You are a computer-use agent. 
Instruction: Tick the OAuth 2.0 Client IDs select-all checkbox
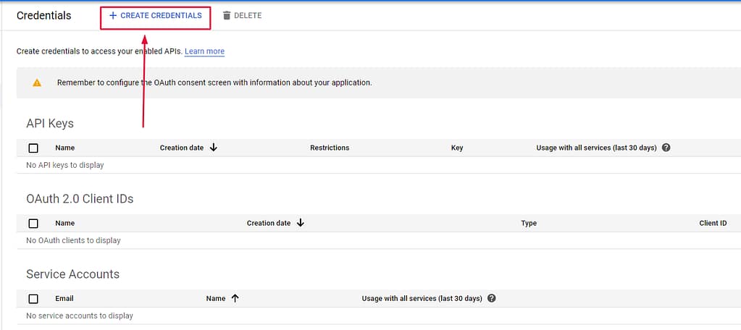tap(33, 224)
